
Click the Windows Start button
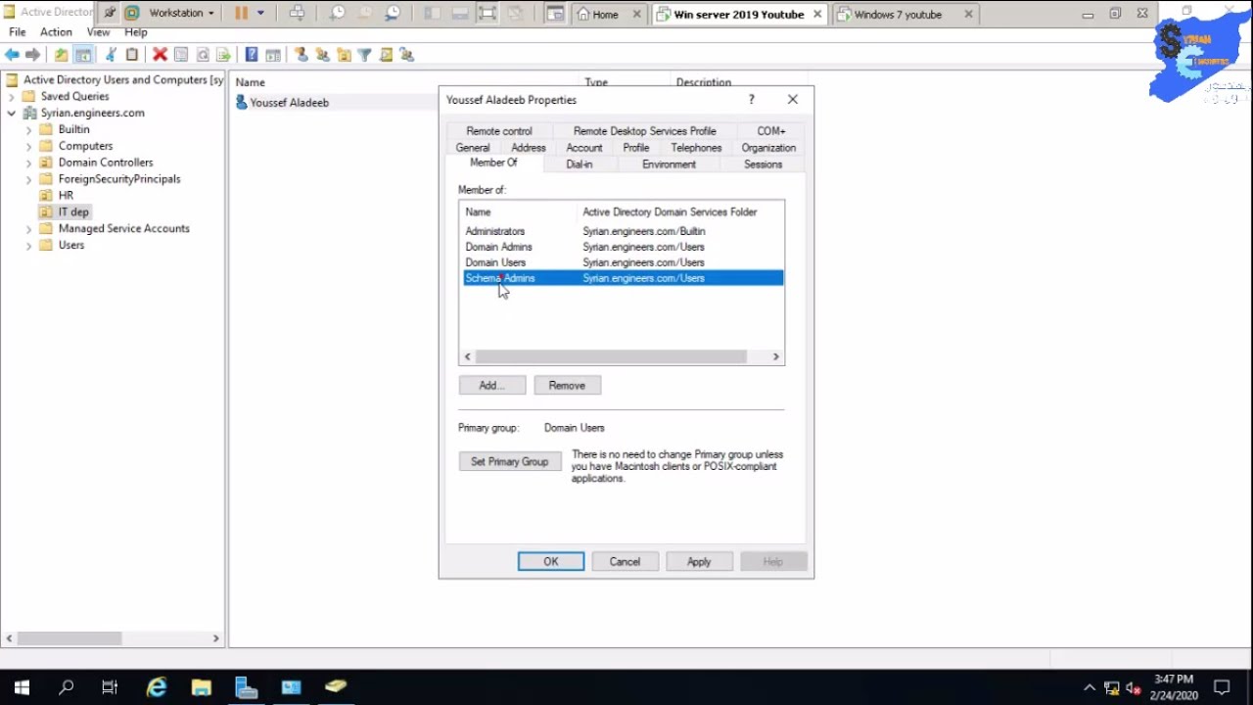[22, 687]
